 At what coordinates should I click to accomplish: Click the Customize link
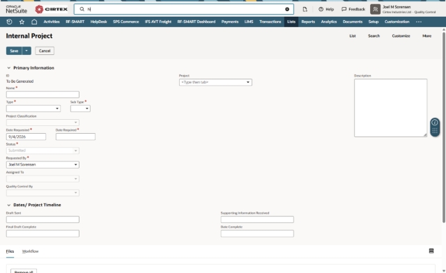401,36
